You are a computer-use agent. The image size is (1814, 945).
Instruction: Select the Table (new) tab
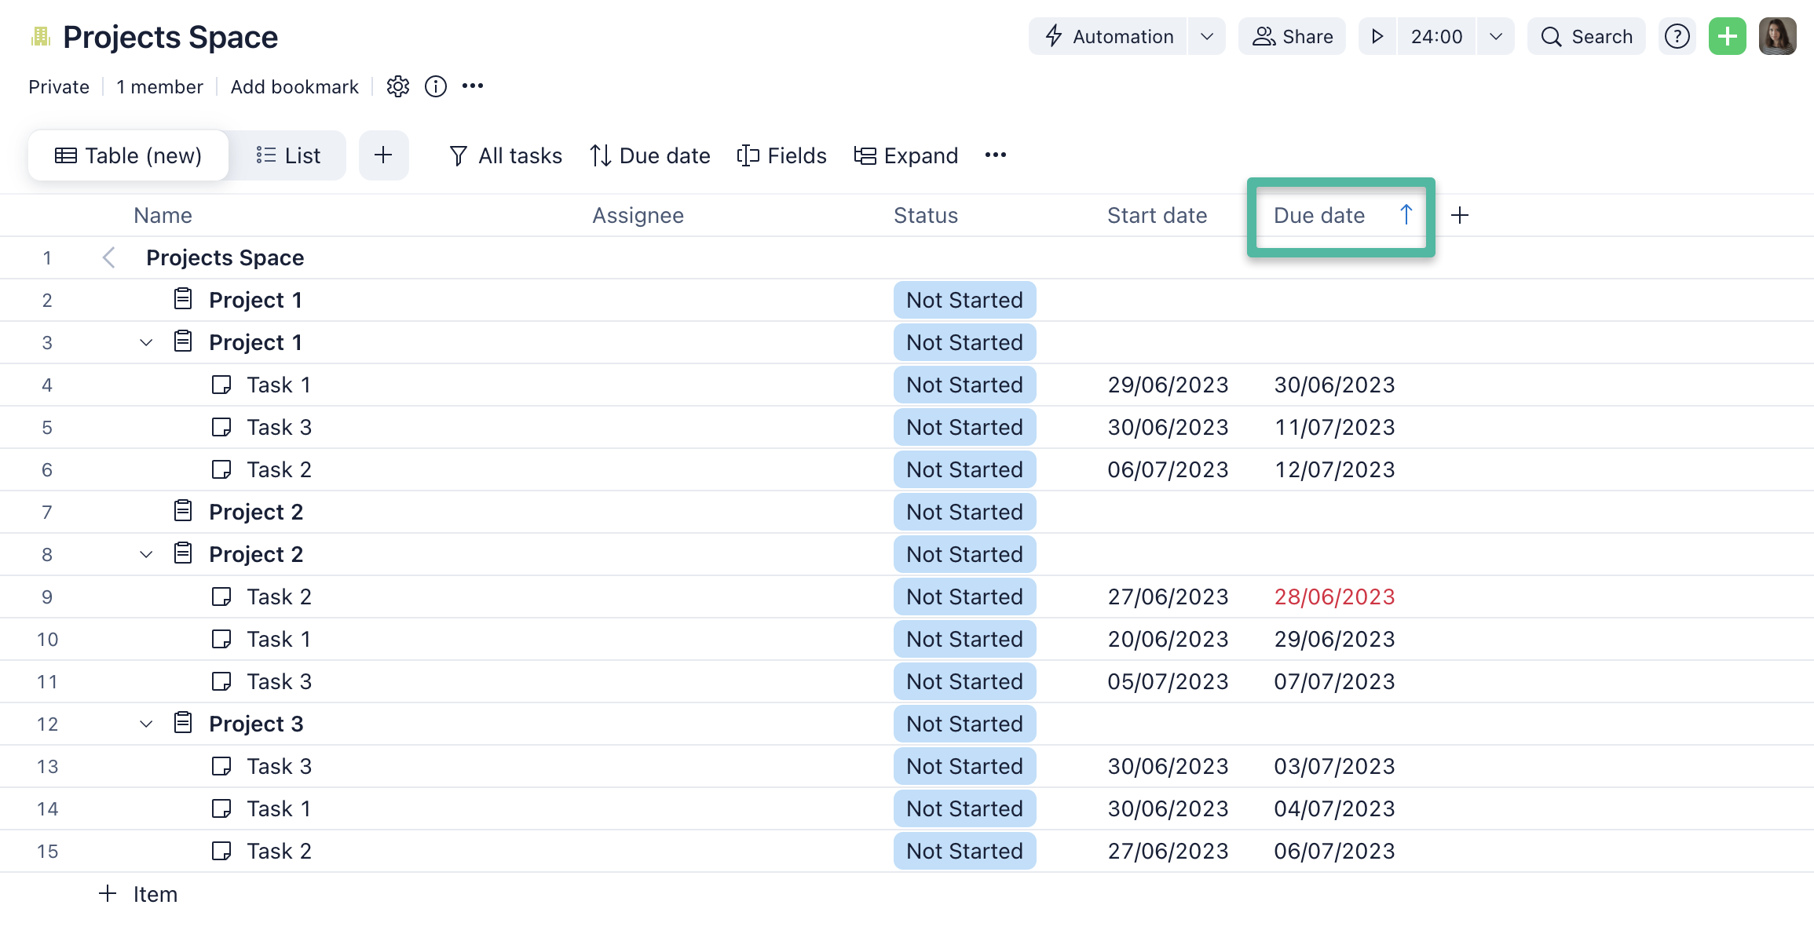pyautogui.click(x=129, y=155)
